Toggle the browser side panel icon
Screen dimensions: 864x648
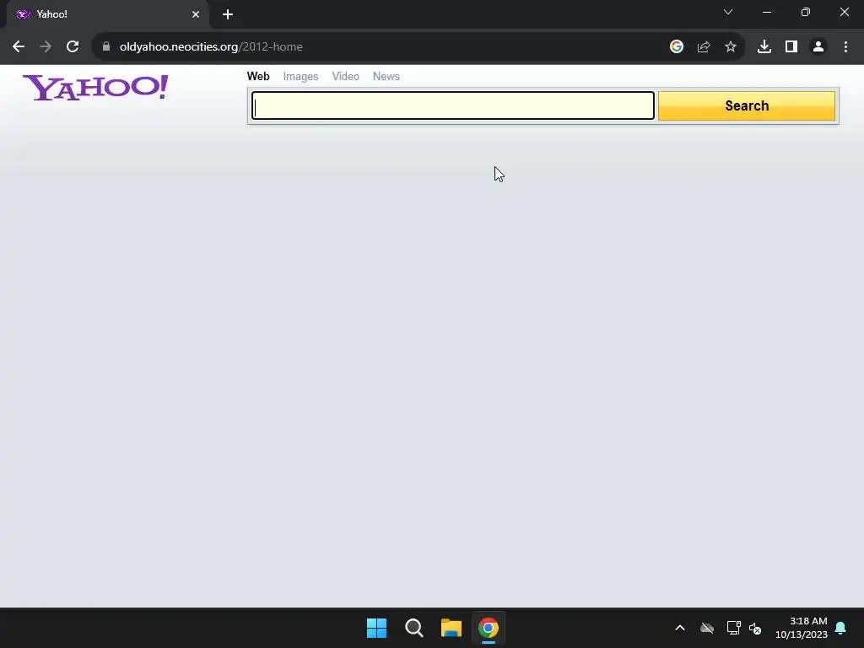[791, 47]
